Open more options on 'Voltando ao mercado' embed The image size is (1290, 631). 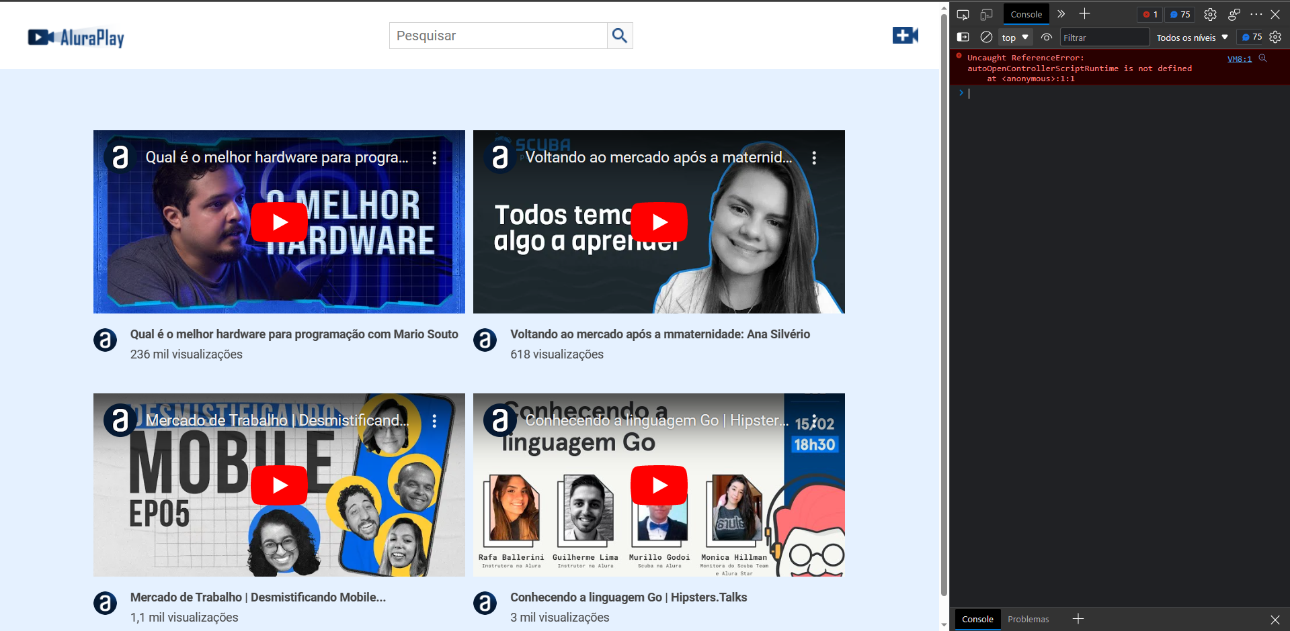tap(814, 158)
